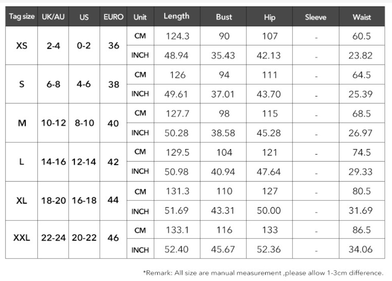The width and height of the screenshot is (392, 281).
Task: Click the Tag size column header
Action: (22, 17)
